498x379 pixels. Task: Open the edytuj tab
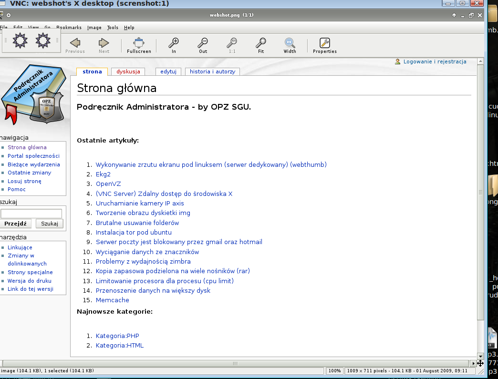point(168,72)
